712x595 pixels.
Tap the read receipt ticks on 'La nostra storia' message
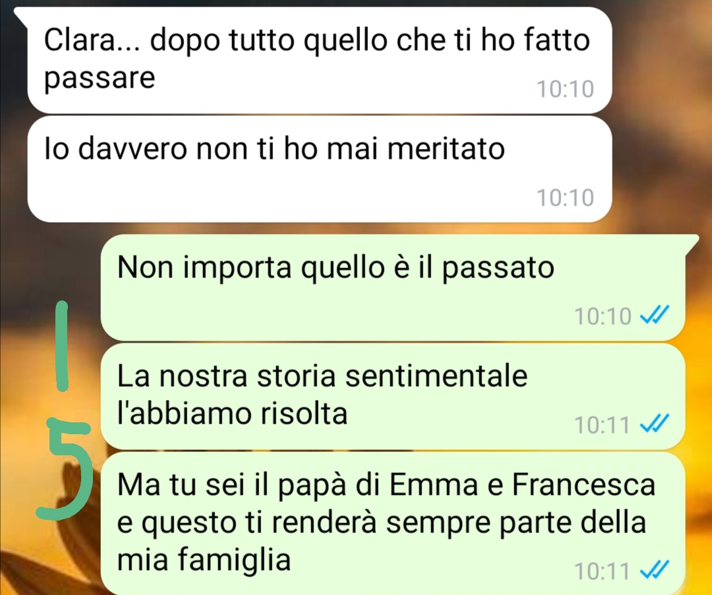pyautogui.click(x=655, y=424)
